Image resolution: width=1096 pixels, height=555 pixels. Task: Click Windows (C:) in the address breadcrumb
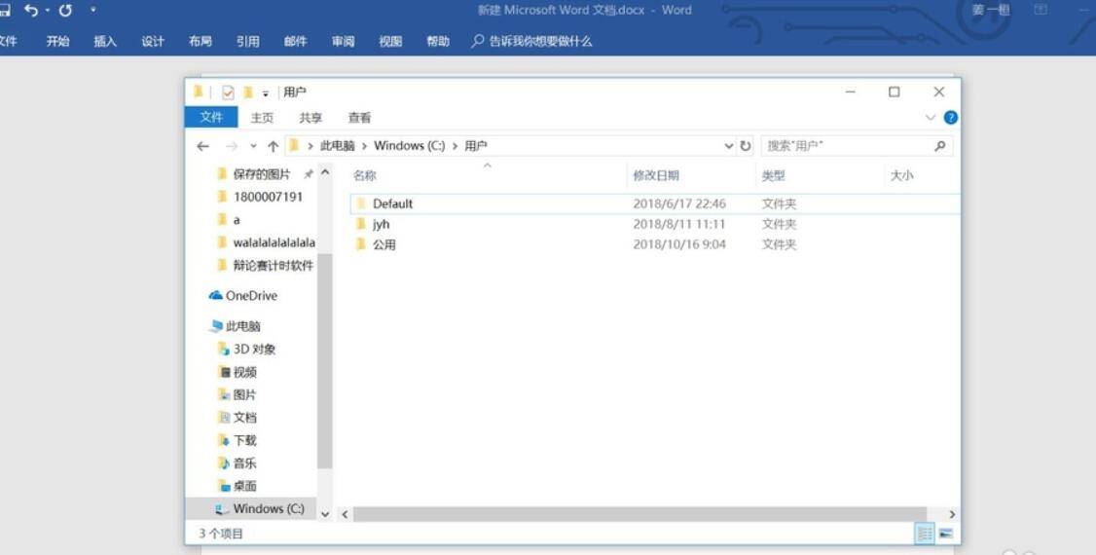coord(409,145)
